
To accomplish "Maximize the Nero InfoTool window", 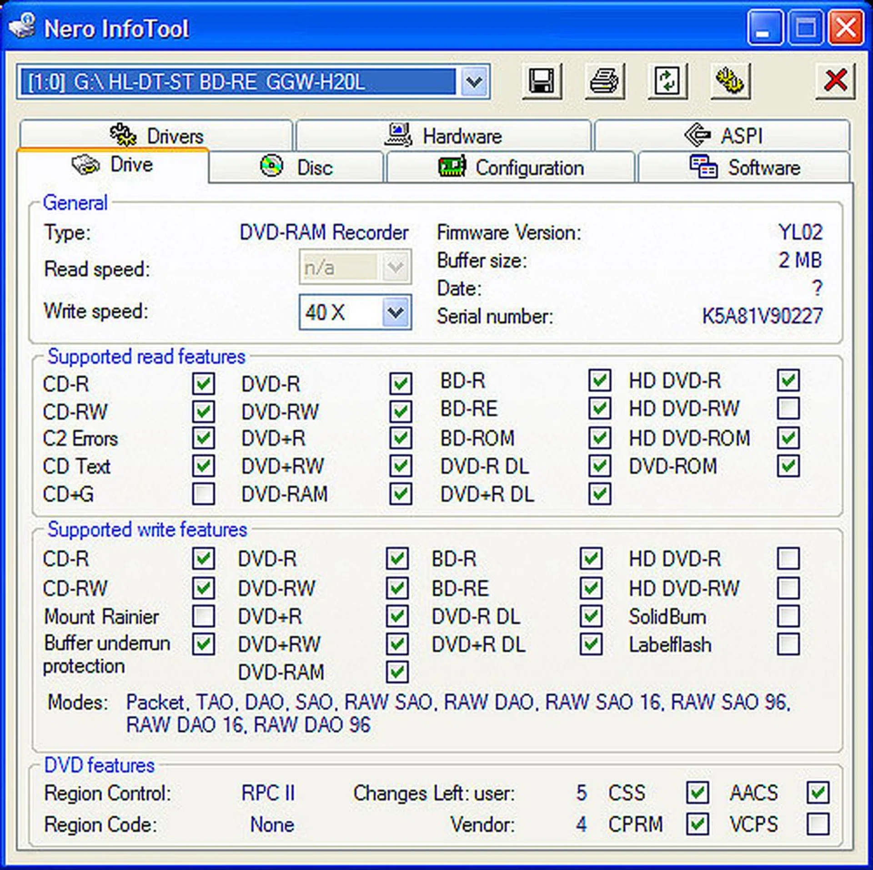I will [805, 28].
